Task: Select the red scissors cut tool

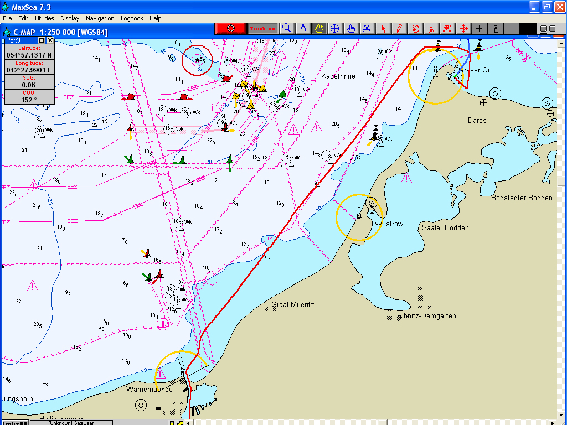Action: coord(431,29)
